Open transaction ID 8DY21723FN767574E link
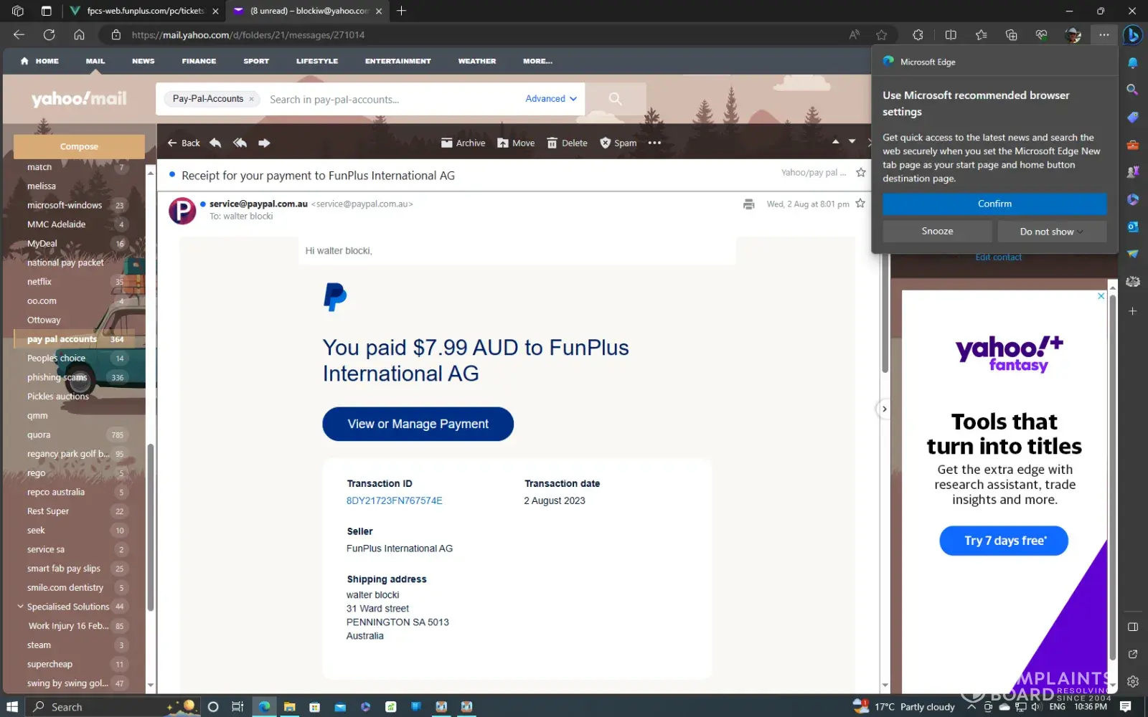1148x717 pixels. (394, 500)
